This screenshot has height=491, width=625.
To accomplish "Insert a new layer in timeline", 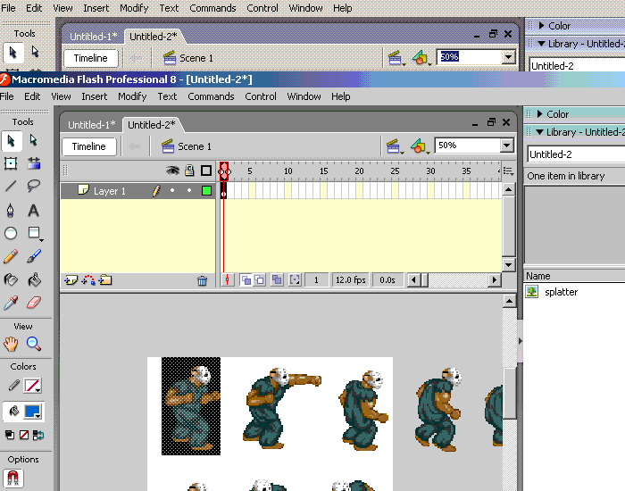I will [71, 280].
